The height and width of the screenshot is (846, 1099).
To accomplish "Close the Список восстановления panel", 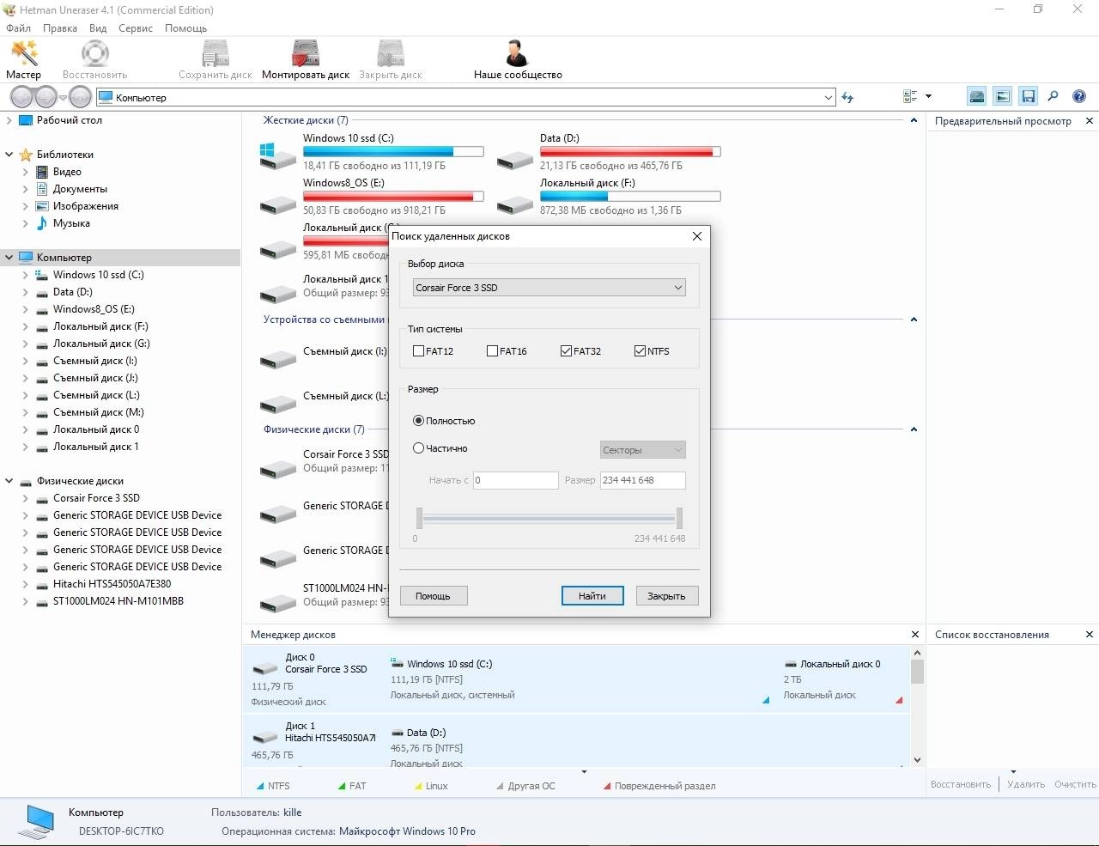I will point(1090,635).
